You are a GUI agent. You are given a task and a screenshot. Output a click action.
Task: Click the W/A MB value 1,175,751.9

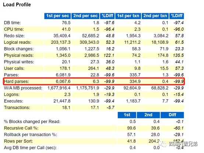[88, 88]
